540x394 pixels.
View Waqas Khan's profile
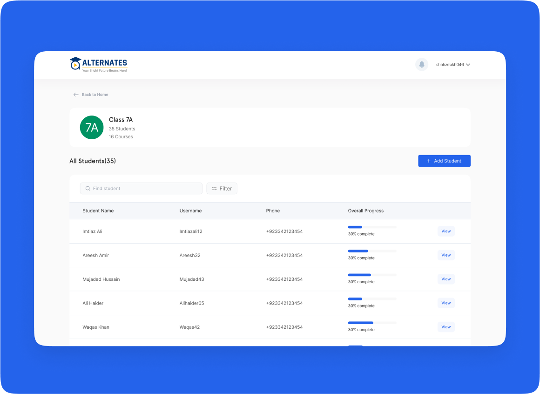click(x=446, y=327)
